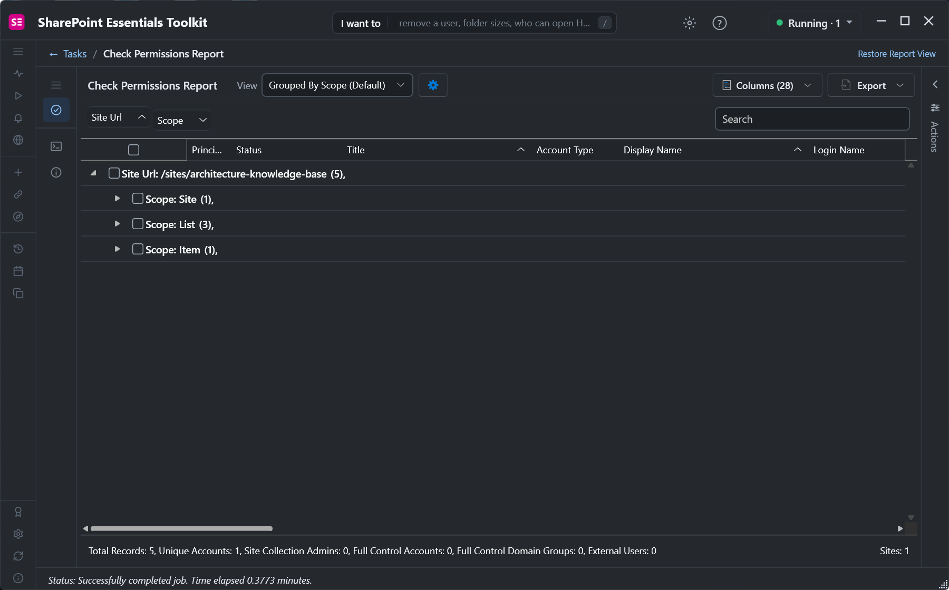Click the play icon in left sidebar
949x590 pixels.
click(18, 96)
